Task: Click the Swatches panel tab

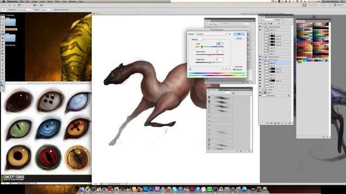Action: (x=300, y=21)
